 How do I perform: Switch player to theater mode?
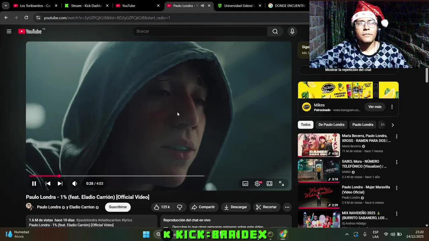(x=269, y=183)
